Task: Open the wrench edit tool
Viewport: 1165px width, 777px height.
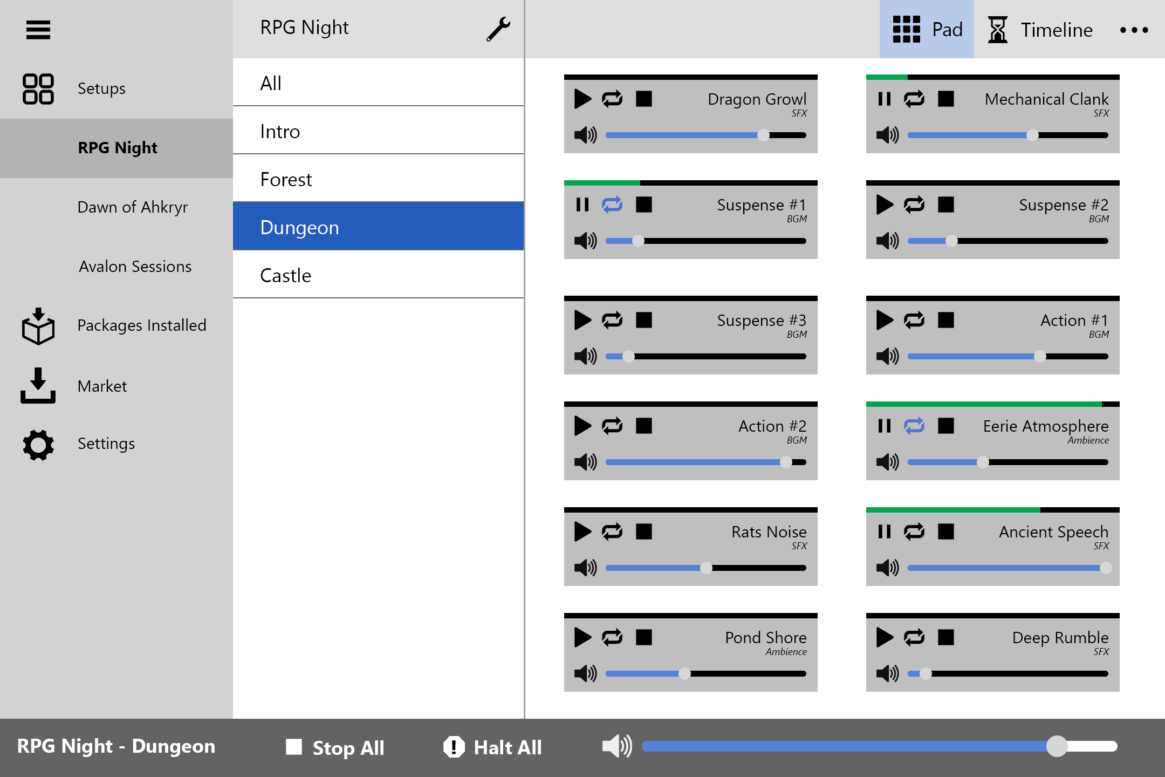Action: [x=498, y=29]
